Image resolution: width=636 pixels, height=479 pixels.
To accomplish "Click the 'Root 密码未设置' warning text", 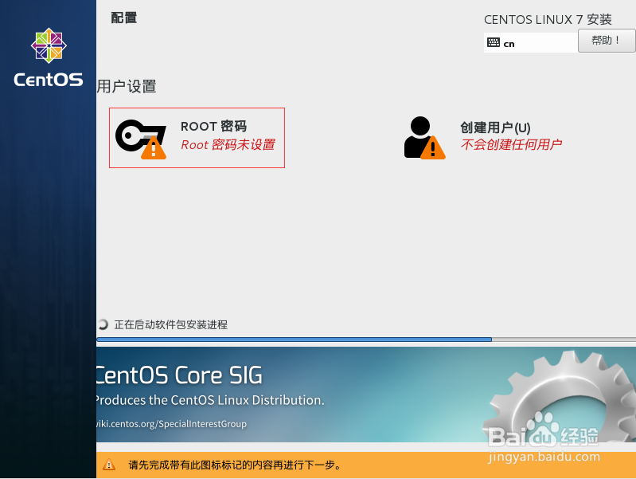I will (x=228, y=144).
